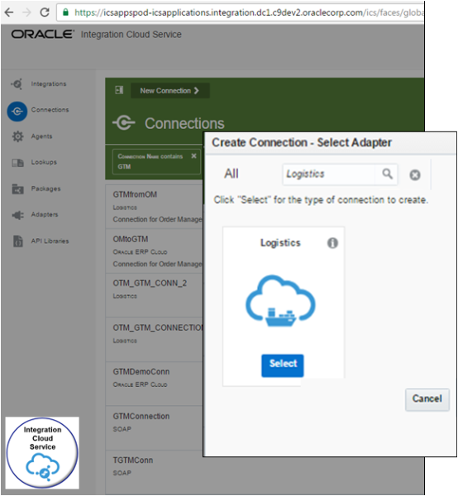
Task: Remove the Connection Name contains GTM filter
Action: pos(194,156)
